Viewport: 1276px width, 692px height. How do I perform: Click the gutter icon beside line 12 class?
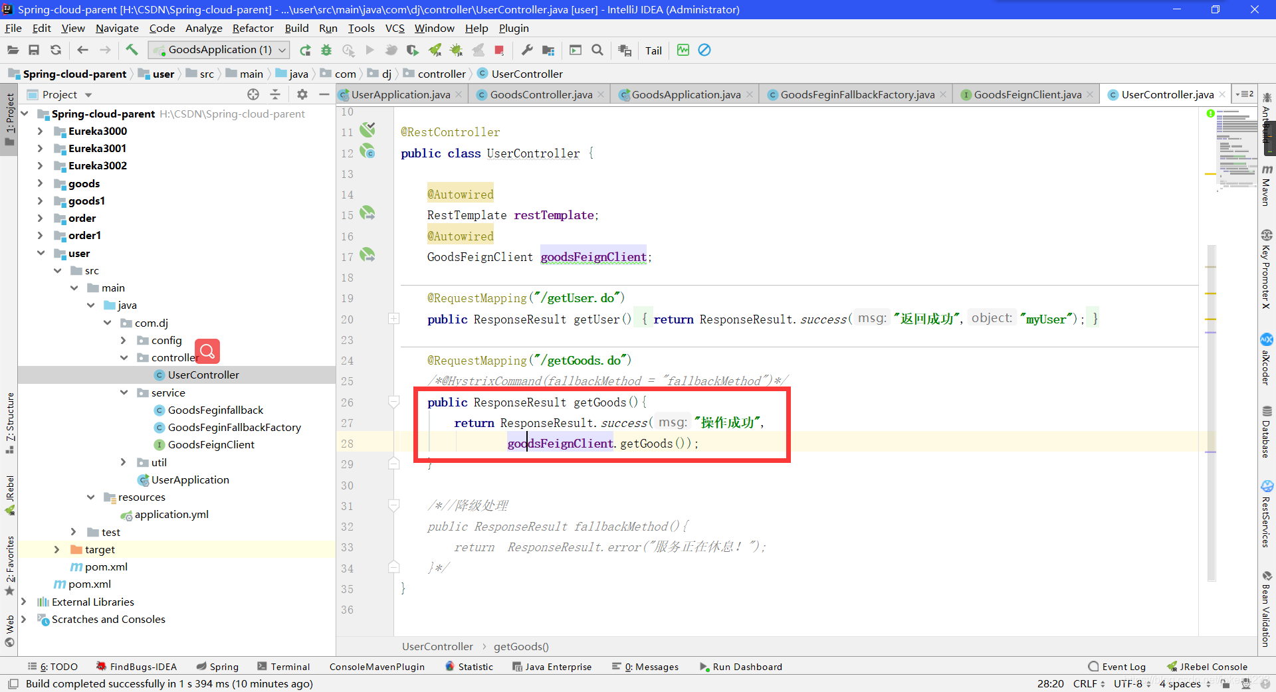click(x=368, y=151)
